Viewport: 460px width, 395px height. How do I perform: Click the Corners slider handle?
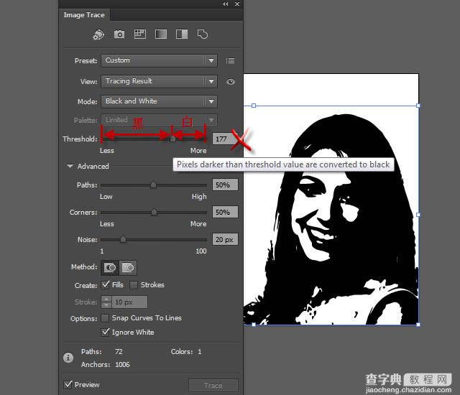click(154, 212)
